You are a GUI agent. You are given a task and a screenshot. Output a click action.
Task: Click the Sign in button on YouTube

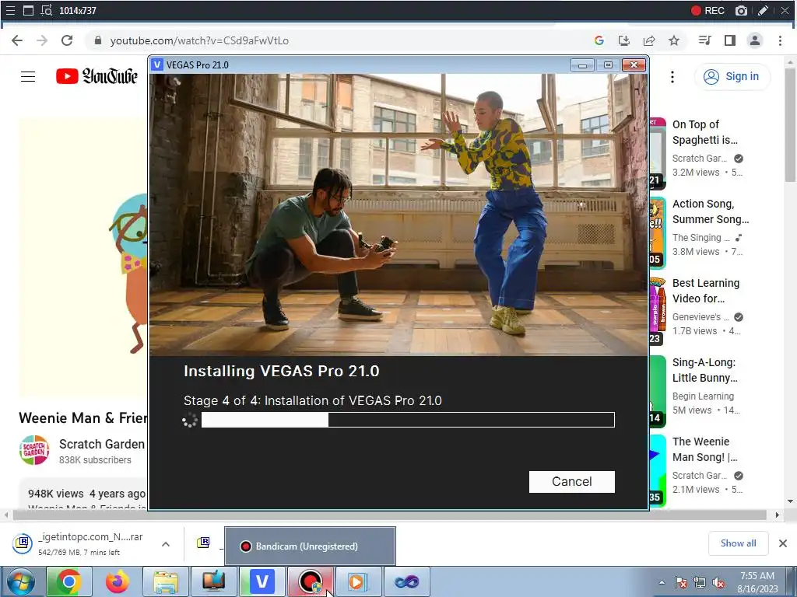[732, 77]
